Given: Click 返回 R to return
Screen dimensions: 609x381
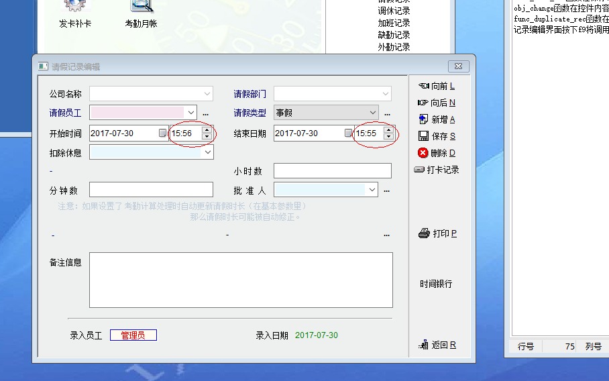Looking at the screenshot, I should click(437, 345).
